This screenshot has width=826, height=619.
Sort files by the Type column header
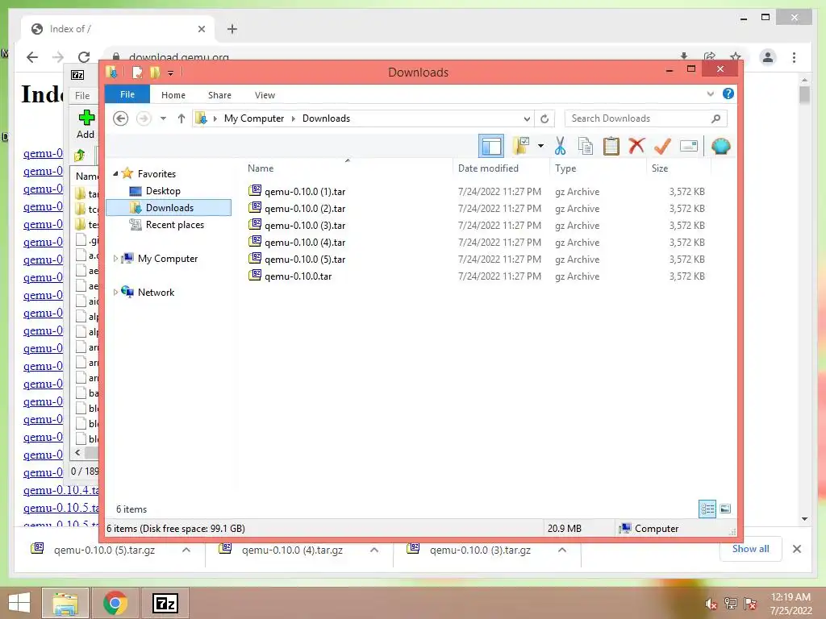pos(565,168)
